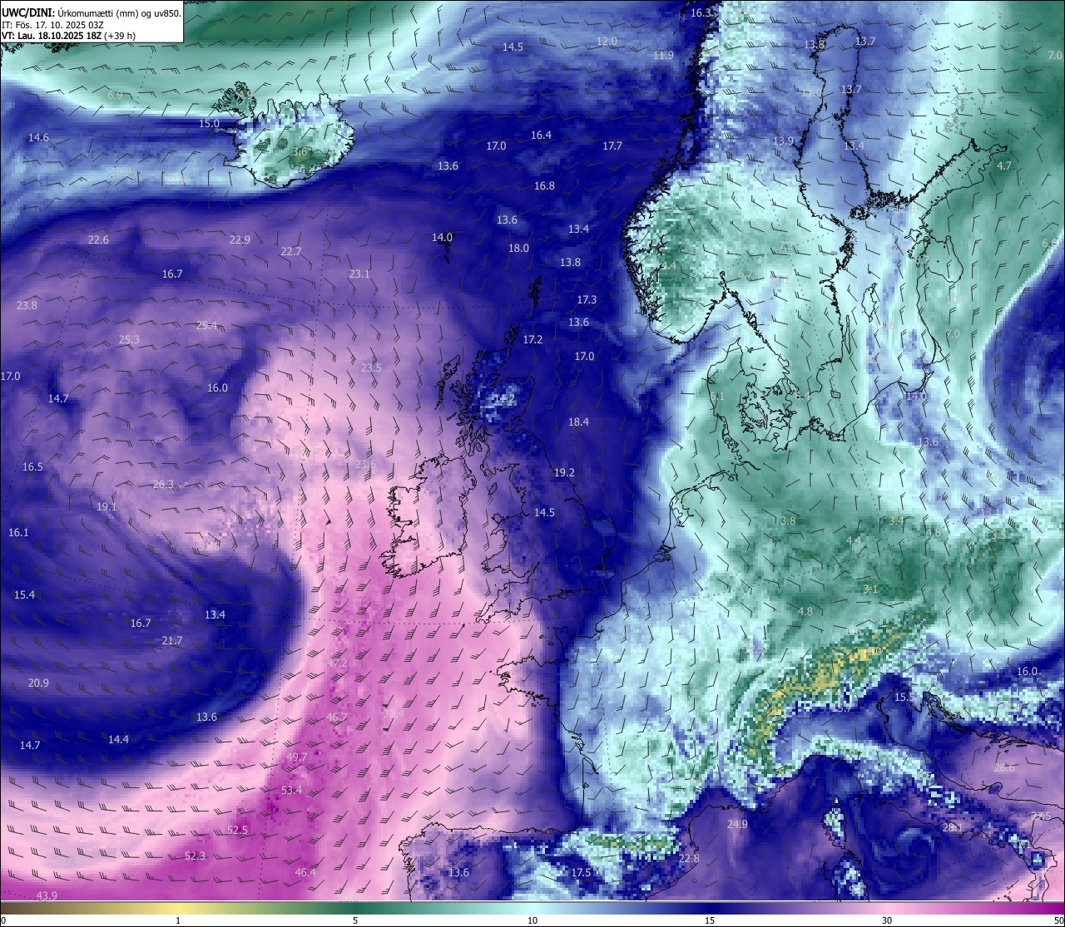Viewport: 1065px width, 927px height.
Task: Click the 52.3 value on the map
Action: [195, 856]
